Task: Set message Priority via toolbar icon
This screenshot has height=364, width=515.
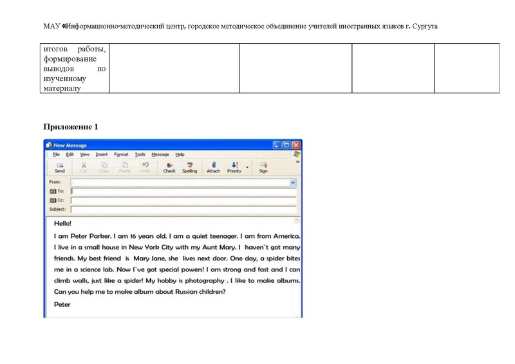Action: click(234, 167)
